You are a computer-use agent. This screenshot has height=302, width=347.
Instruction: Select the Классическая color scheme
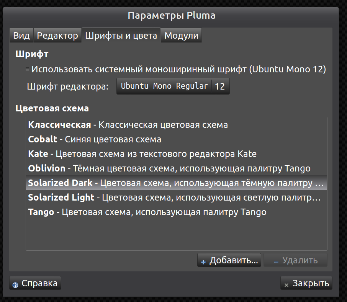coord(177,125)
